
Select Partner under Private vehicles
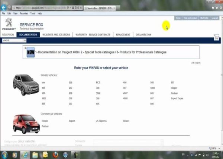tap(174, 93)
